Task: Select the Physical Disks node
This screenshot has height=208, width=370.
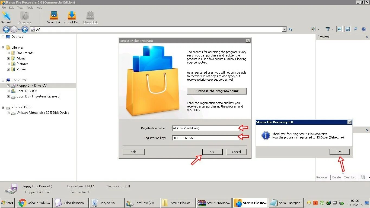Action: click(21, 107)
